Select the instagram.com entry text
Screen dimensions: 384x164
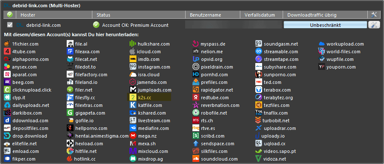tap(154, 67)
